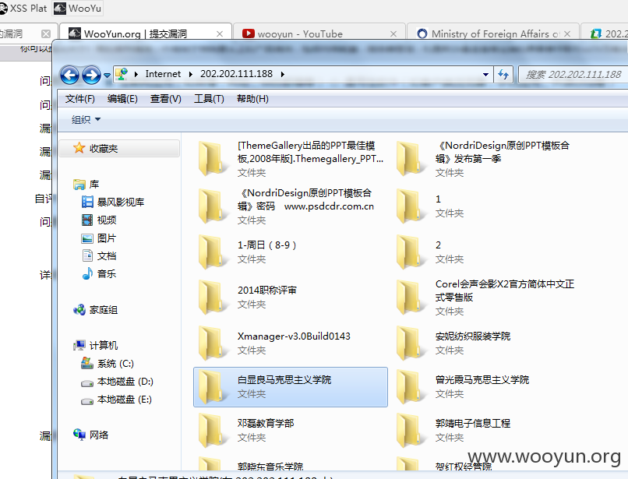628x479 pixels.
Task: Open the 工具(T) menu
Action: tap(209, 99)
